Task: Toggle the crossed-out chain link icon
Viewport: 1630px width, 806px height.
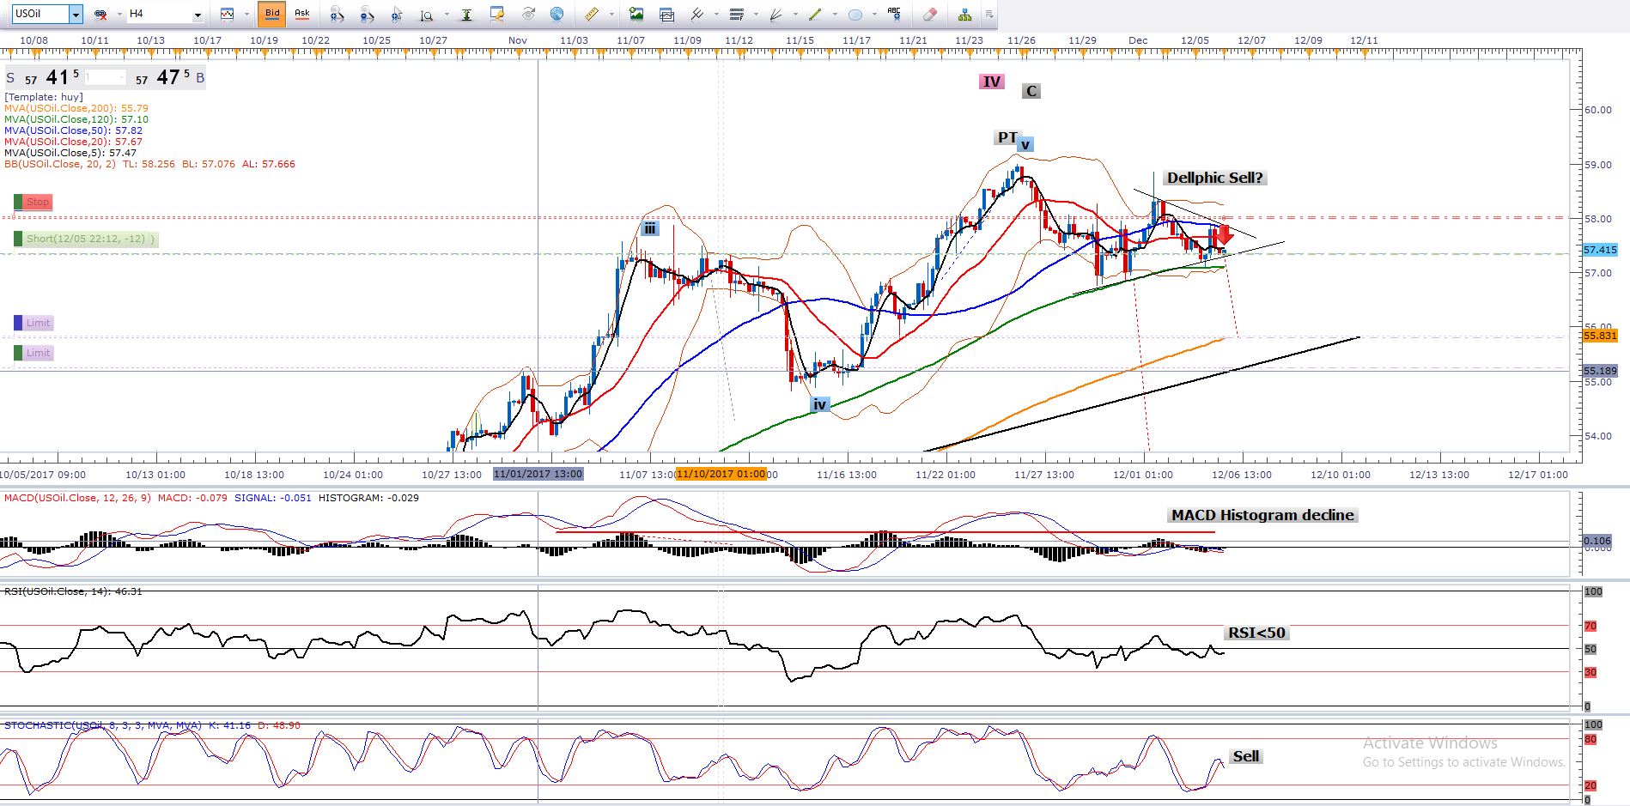Action: [100, 14]
